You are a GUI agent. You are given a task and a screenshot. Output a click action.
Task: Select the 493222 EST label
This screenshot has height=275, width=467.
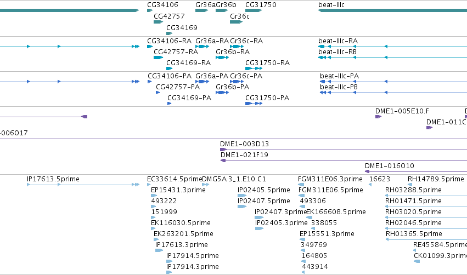pyautogui.click(x=164, y=201)
